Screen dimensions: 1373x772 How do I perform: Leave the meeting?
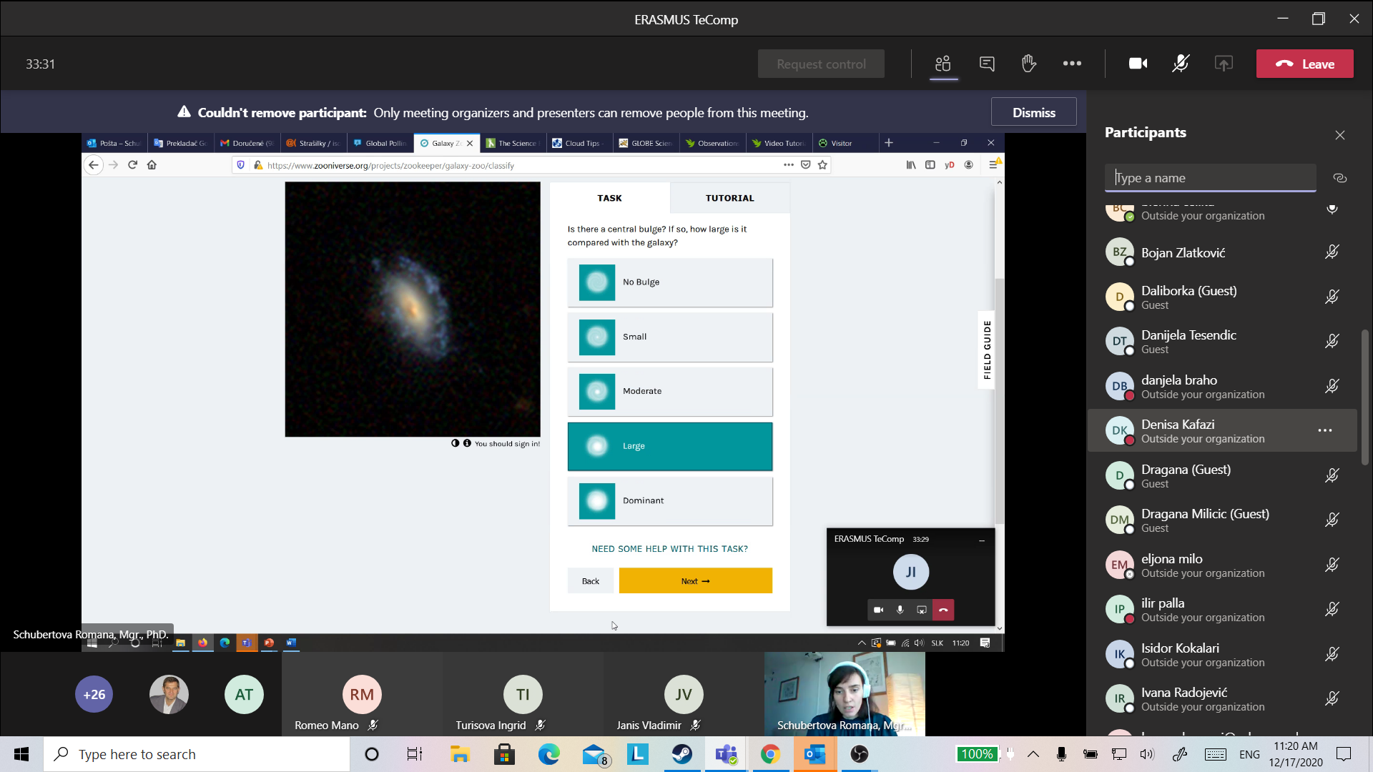1304,64
